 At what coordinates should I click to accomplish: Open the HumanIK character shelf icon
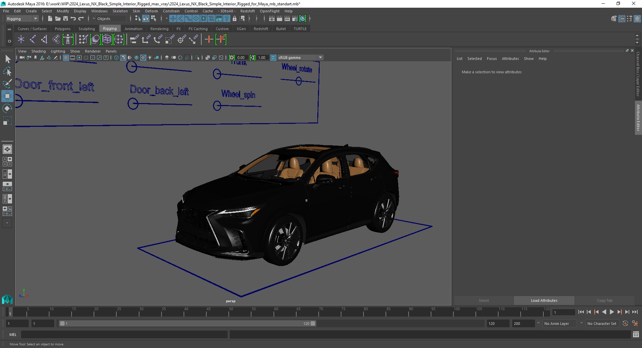pos(68,39)
